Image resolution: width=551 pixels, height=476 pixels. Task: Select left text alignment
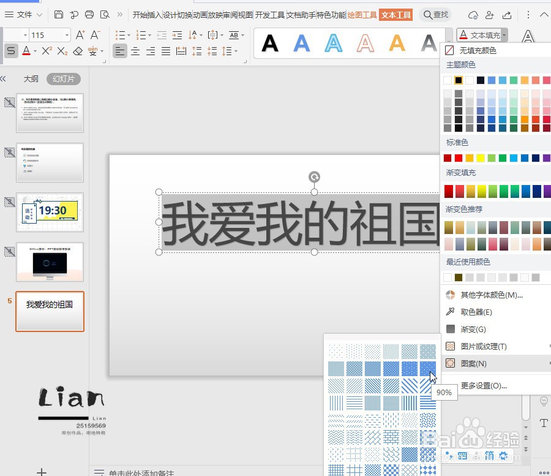120,51
